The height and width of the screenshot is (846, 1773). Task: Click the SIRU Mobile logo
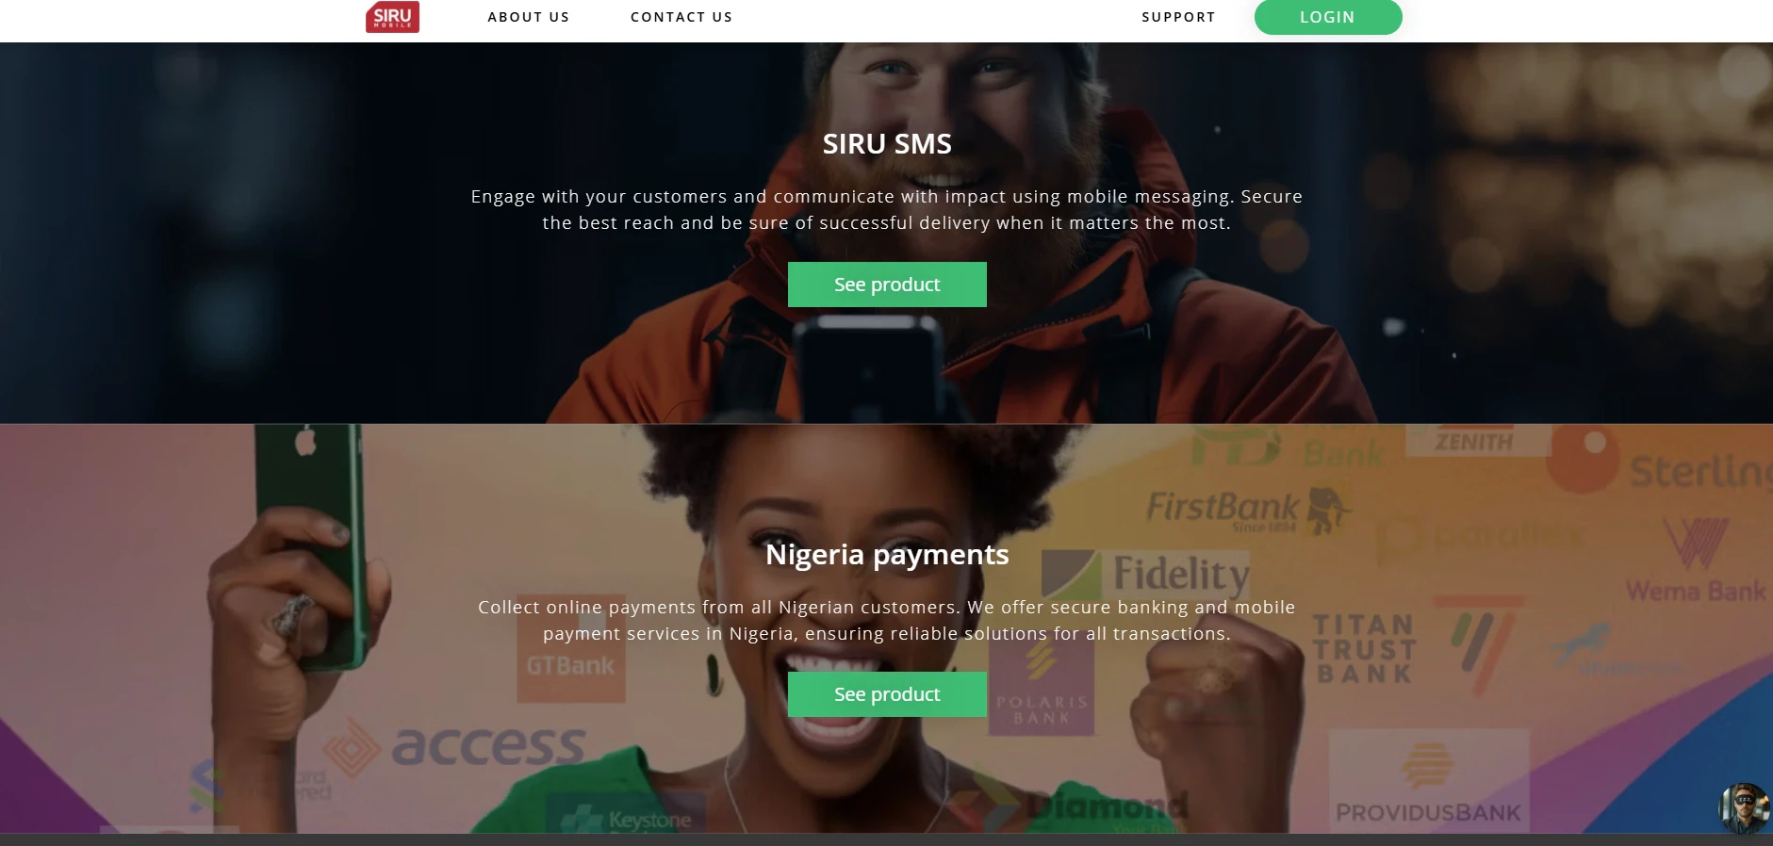[392, 17]
